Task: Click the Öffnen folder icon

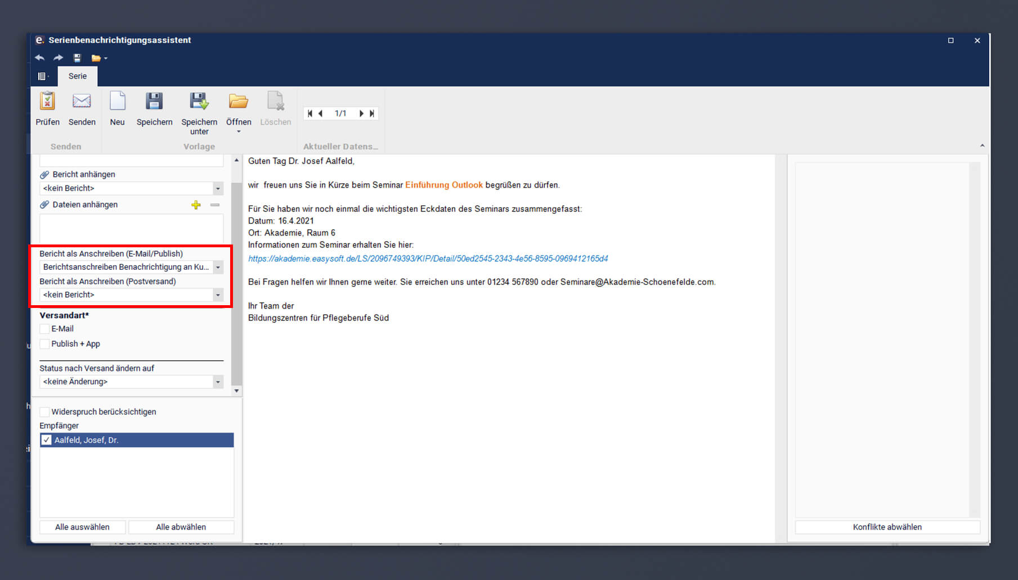Action: 239,101
